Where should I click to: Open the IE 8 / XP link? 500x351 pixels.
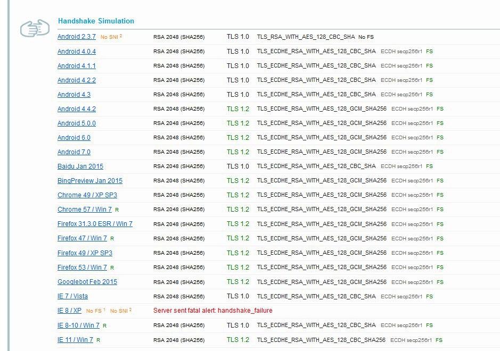(70, 310)
